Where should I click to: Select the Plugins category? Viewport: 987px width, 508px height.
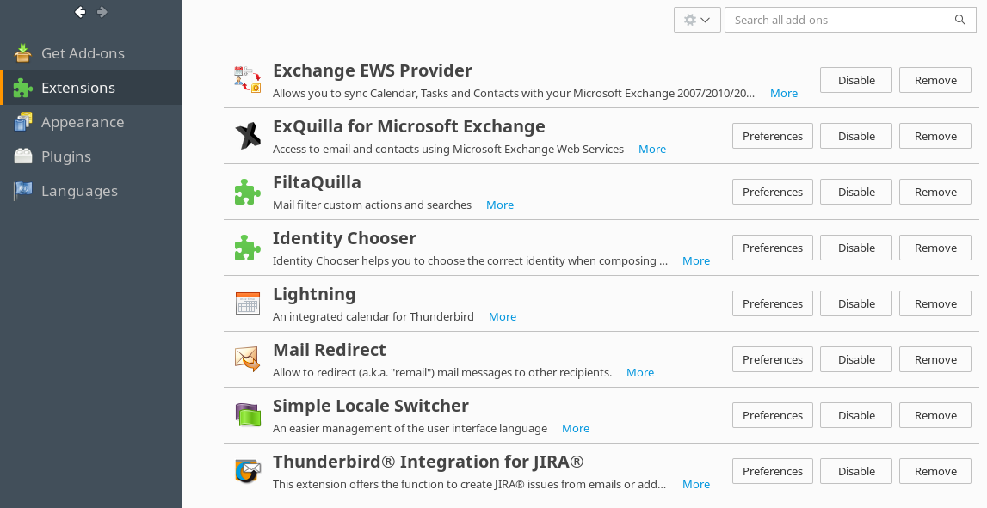point(66,156)
